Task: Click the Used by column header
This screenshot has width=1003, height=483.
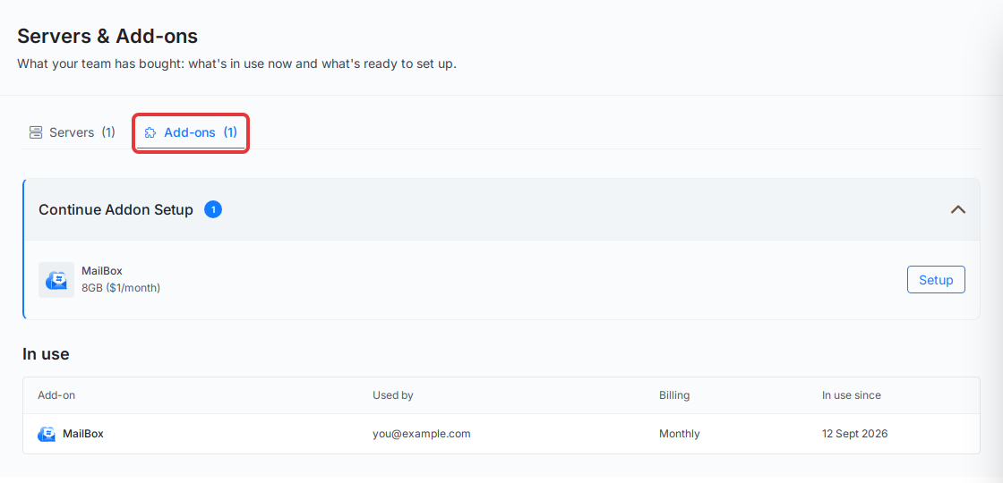Action: 393,395
